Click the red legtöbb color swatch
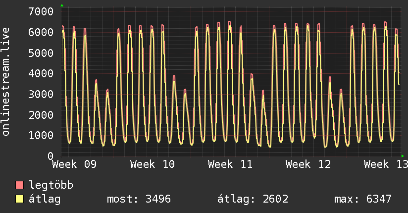408x213 pixels. coord(20,185)
